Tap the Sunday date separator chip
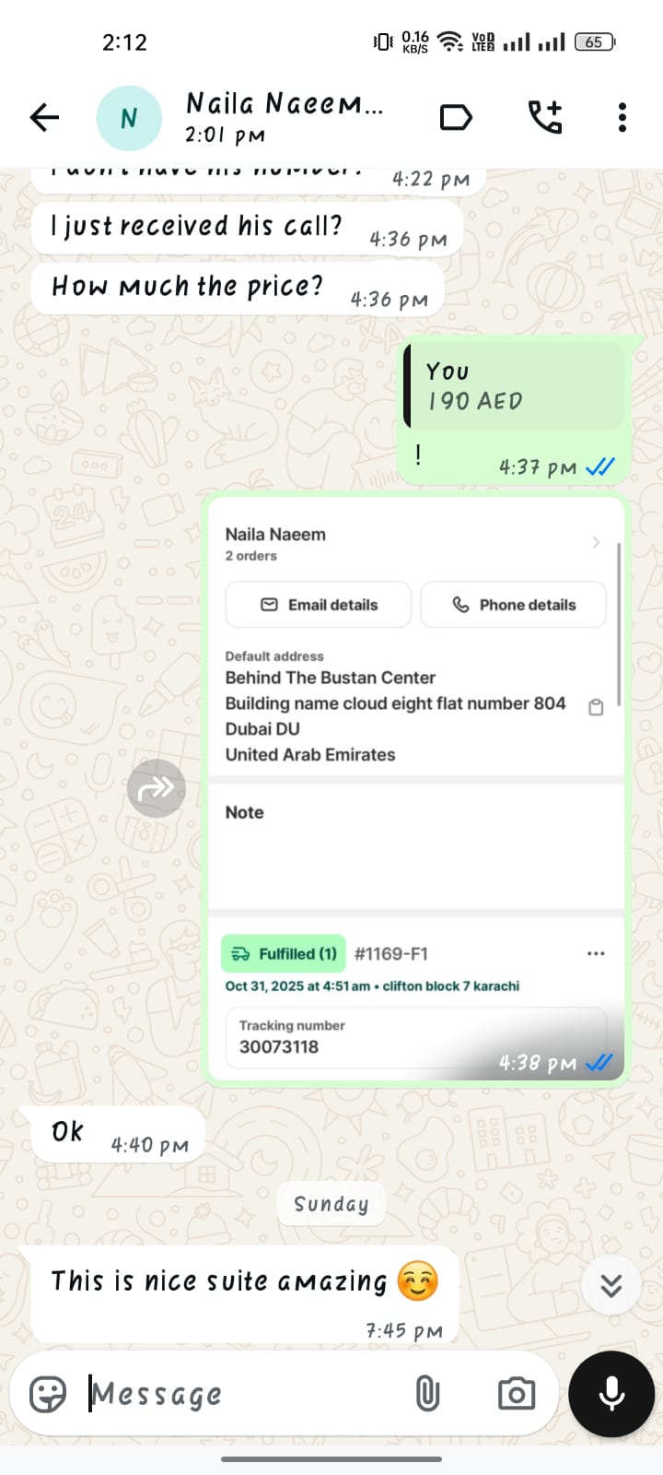 331,1204
